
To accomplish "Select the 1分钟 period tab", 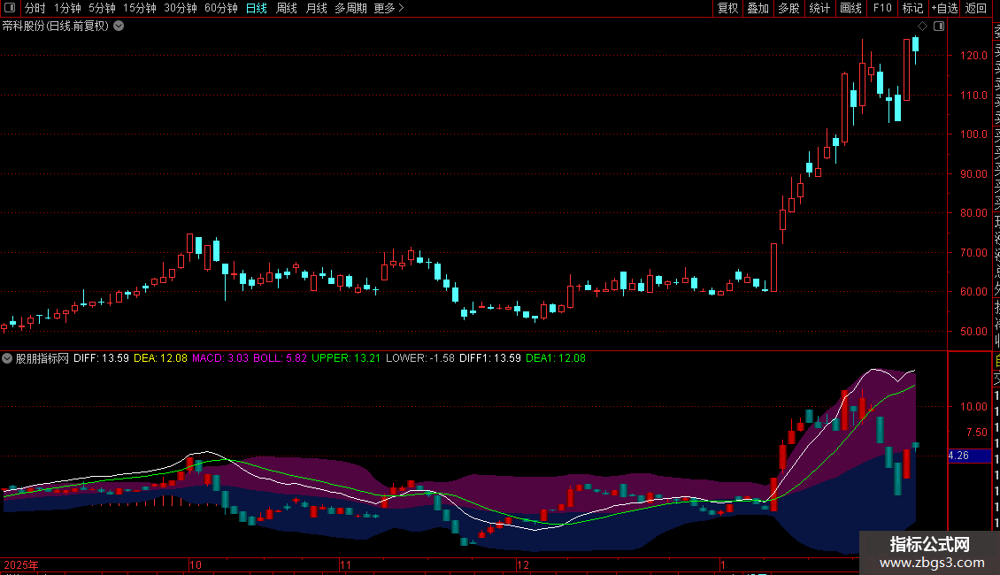I will (x=67, y=8).
